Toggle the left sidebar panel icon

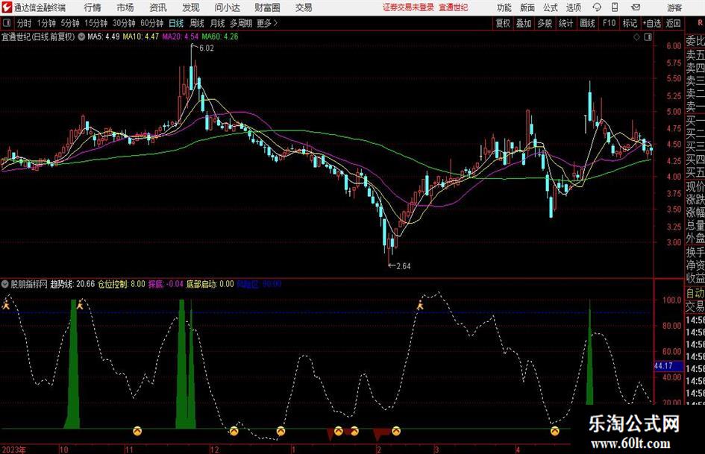click(7, 23)
